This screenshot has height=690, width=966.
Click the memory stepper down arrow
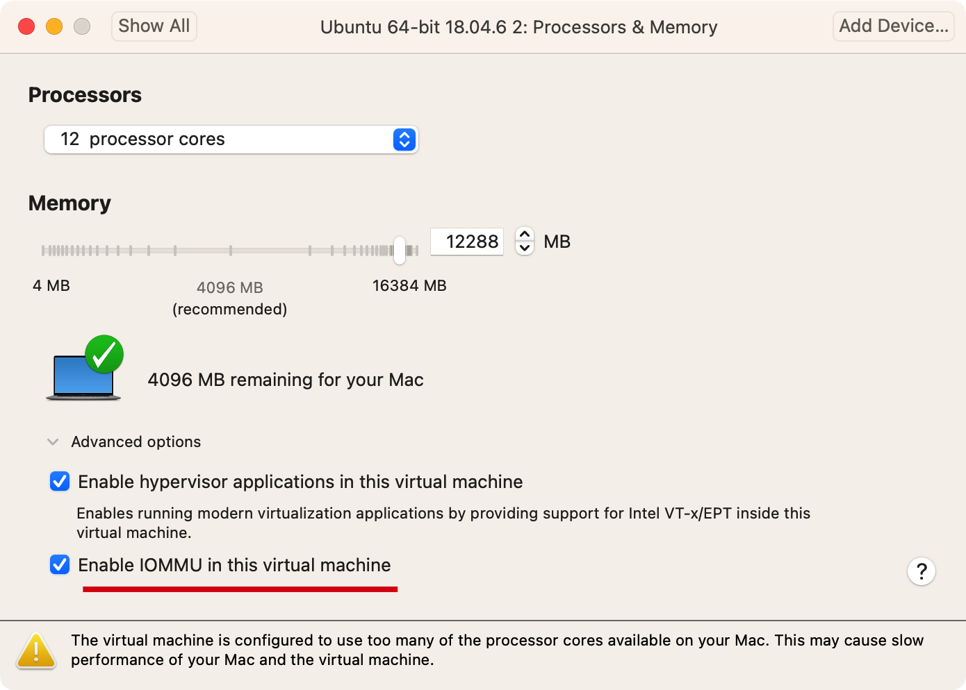coord(525,248)
